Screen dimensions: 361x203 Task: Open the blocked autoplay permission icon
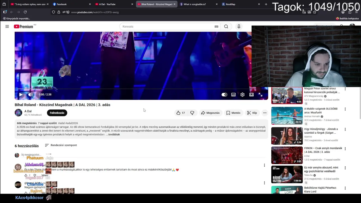[68, 12]
